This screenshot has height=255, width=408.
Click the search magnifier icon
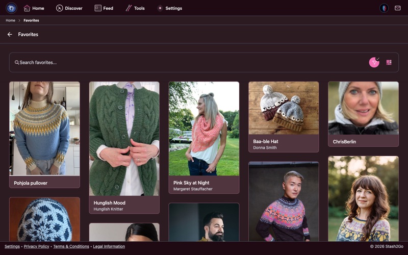point(17,62)
